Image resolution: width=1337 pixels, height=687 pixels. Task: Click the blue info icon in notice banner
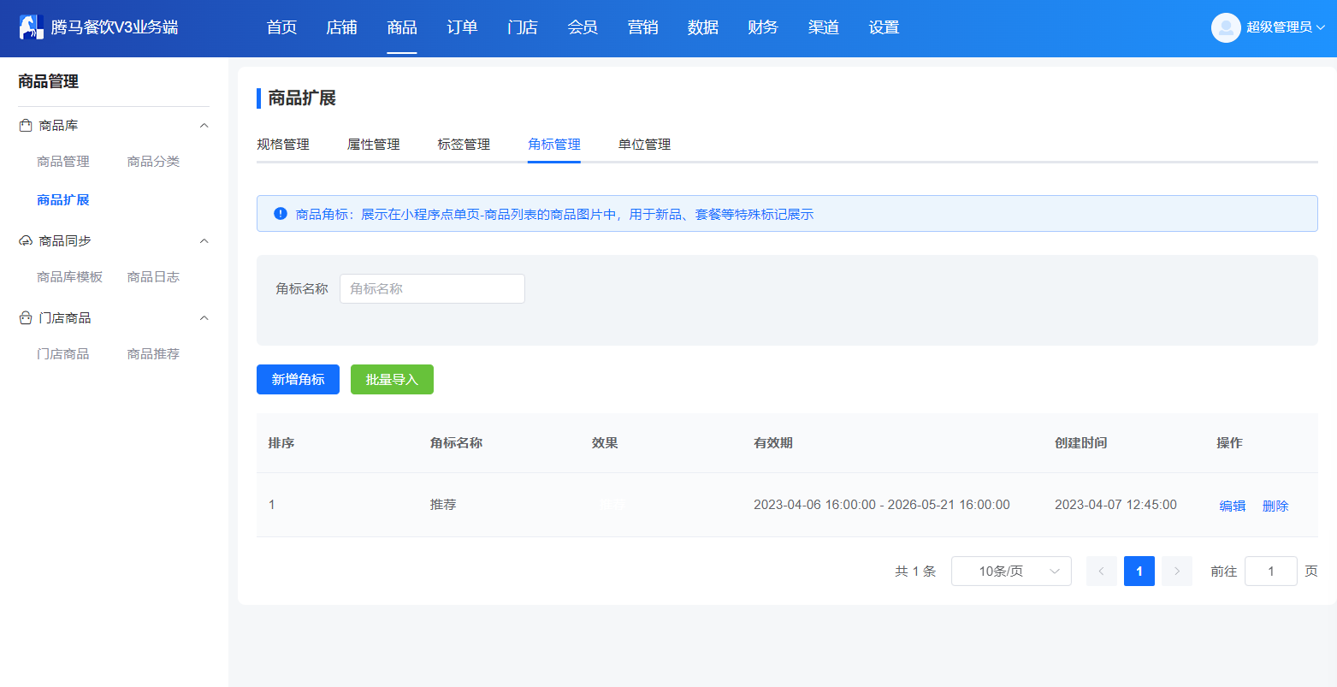(x=281, y=214)
